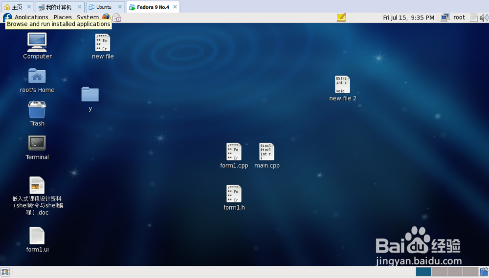Viewport: 489px width, 278px height.
Task: Click the root user label in panel
Action: 459,18
